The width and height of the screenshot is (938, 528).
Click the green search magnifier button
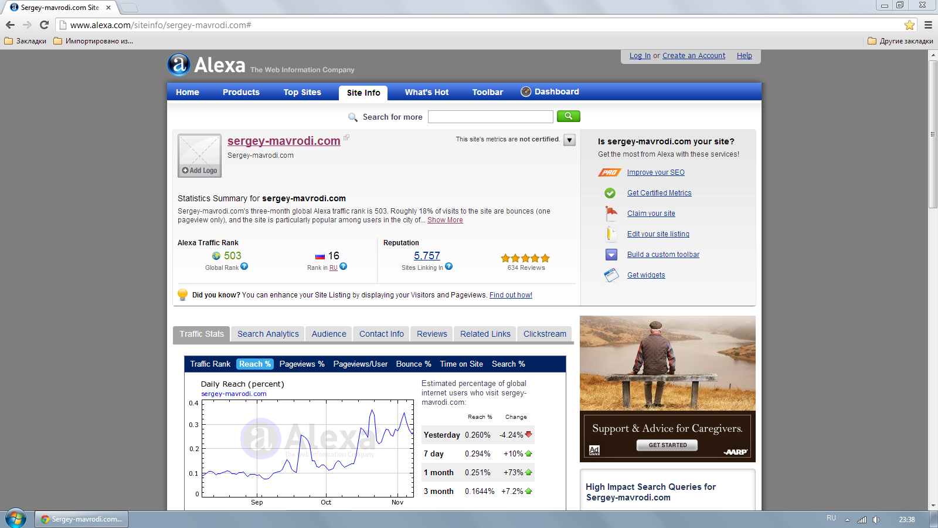pyautogui.click(x=568, y=116)
